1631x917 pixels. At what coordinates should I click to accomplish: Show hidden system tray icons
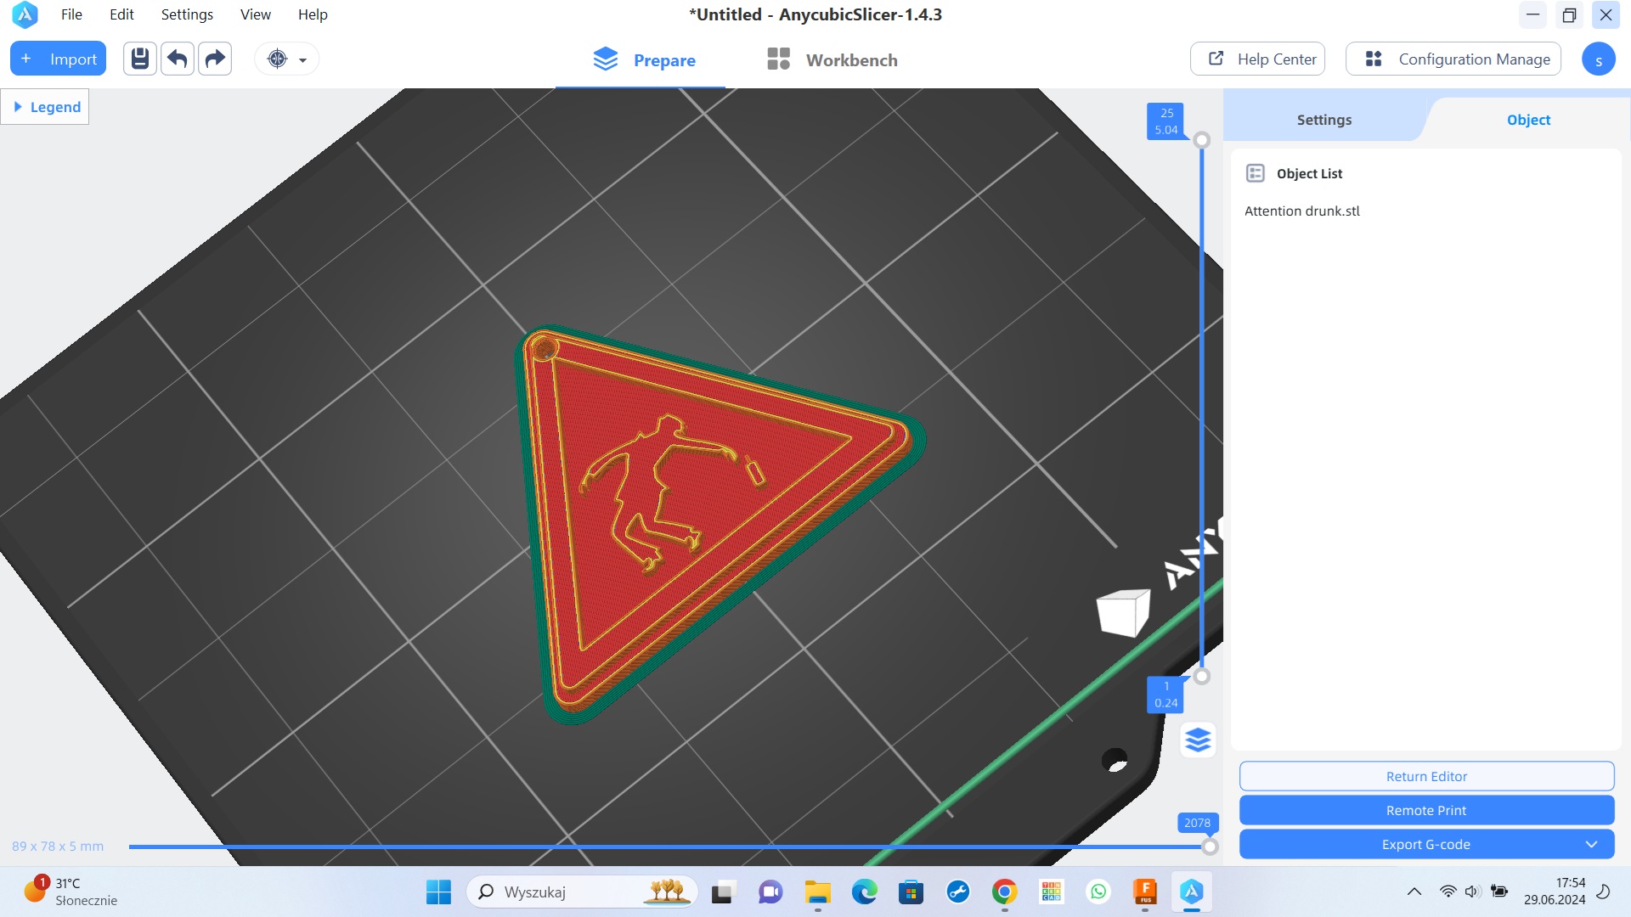point(1414,892)
